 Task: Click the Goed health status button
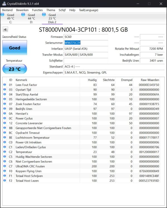tap(14, 48)
